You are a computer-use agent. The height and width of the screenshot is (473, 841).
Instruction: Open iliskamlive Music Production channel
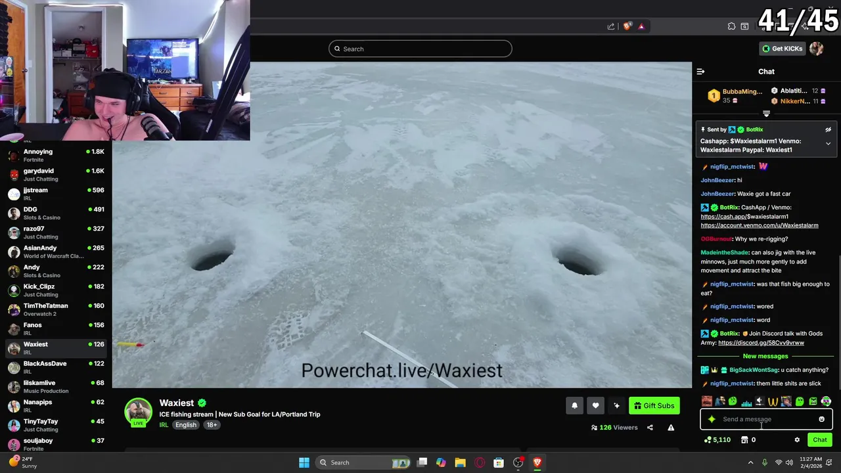(x=56, y=386)
